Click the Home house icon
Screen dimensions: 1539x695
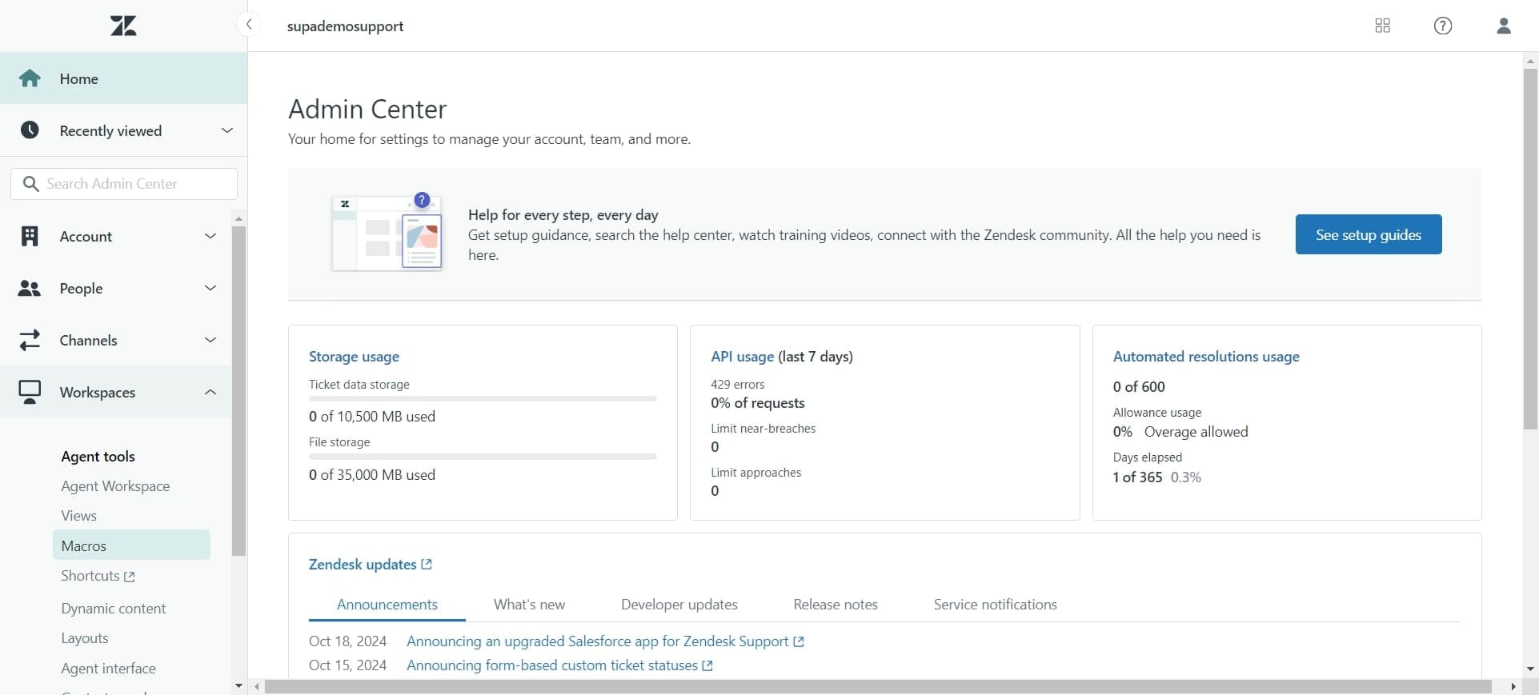[30, 78]
